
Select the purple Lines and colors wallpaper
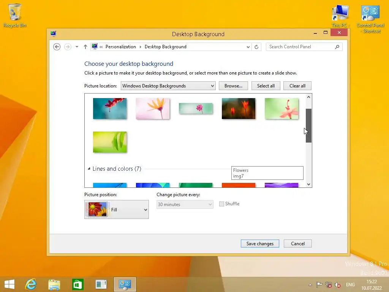[x=281, y=185]
